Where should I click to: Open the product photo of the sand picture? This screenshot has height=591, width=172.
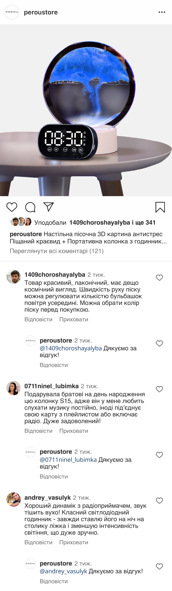click(86, 110)
